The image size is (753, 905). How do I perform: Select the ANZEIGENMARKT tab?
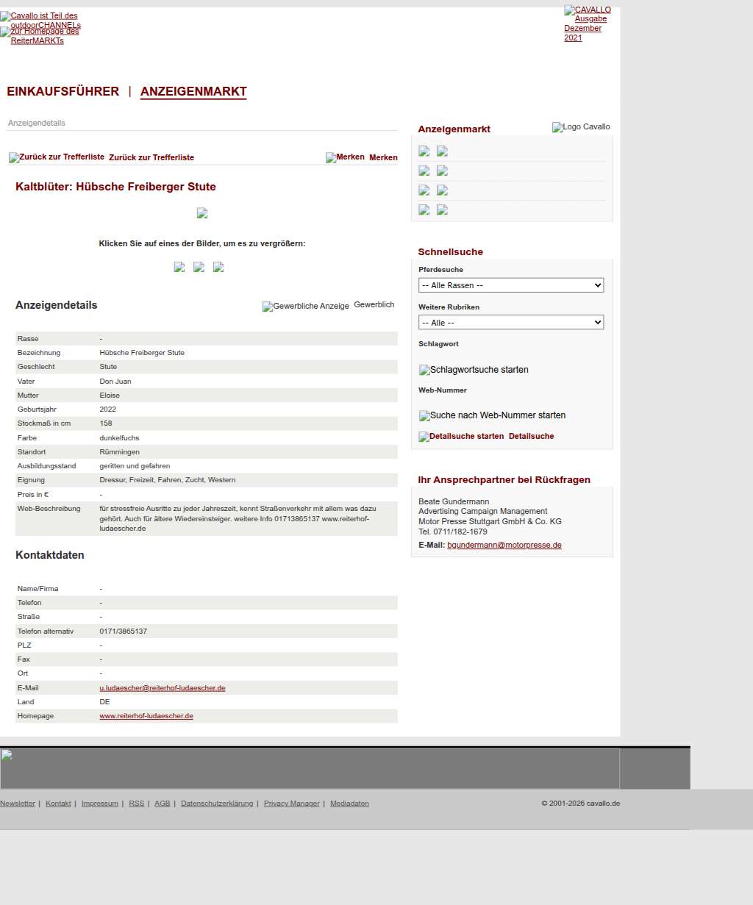193,92
